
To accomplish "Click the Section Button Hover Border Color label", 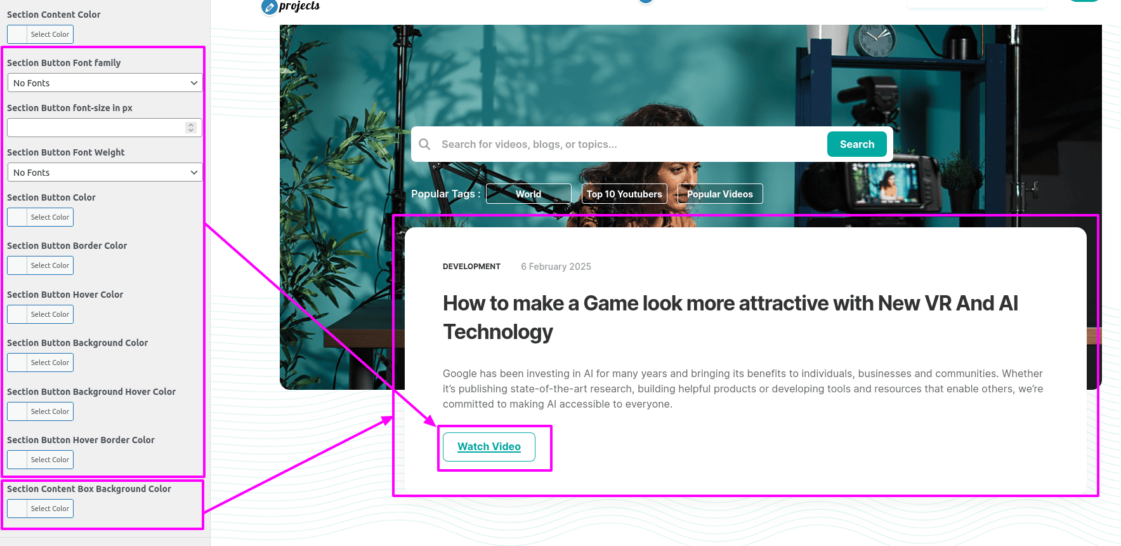I will [x=81, y=440].
